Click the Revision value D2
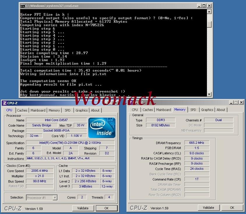Image resolution: width=246 pixels, height=214 pixels. point(107,153)
